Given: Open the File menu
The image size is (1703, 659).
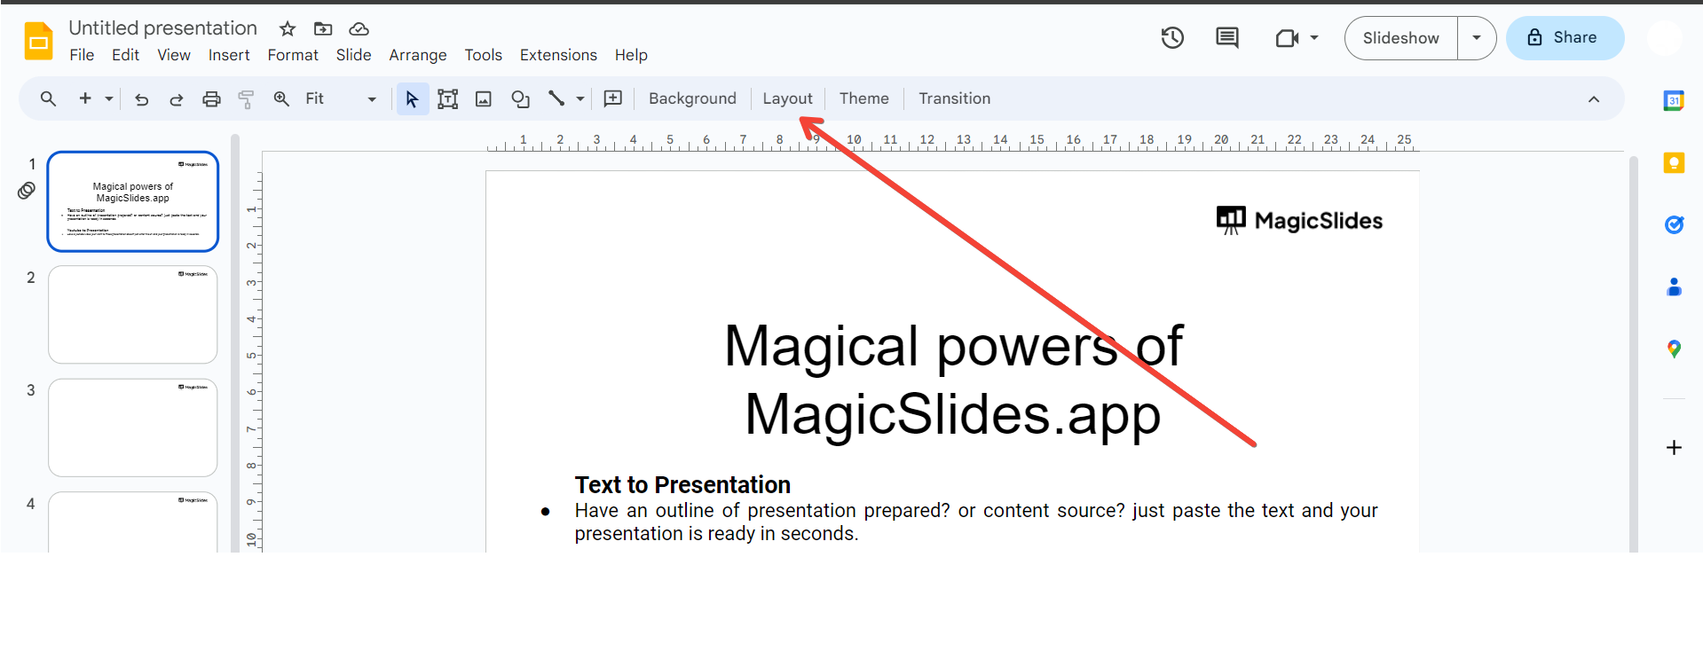Looking at the screenshot, I should point(82,55).
